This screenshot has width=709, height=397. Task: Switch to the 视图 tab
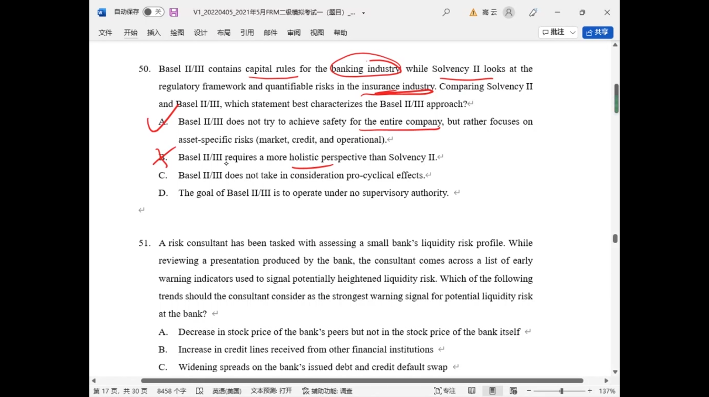317,33
